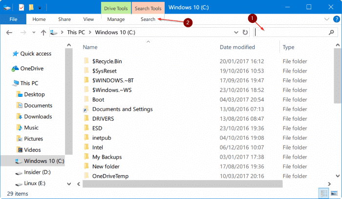The image size is (342, 199).
Task: Click navigation pane scroll up arrow
Action: [x=69, y=45]
